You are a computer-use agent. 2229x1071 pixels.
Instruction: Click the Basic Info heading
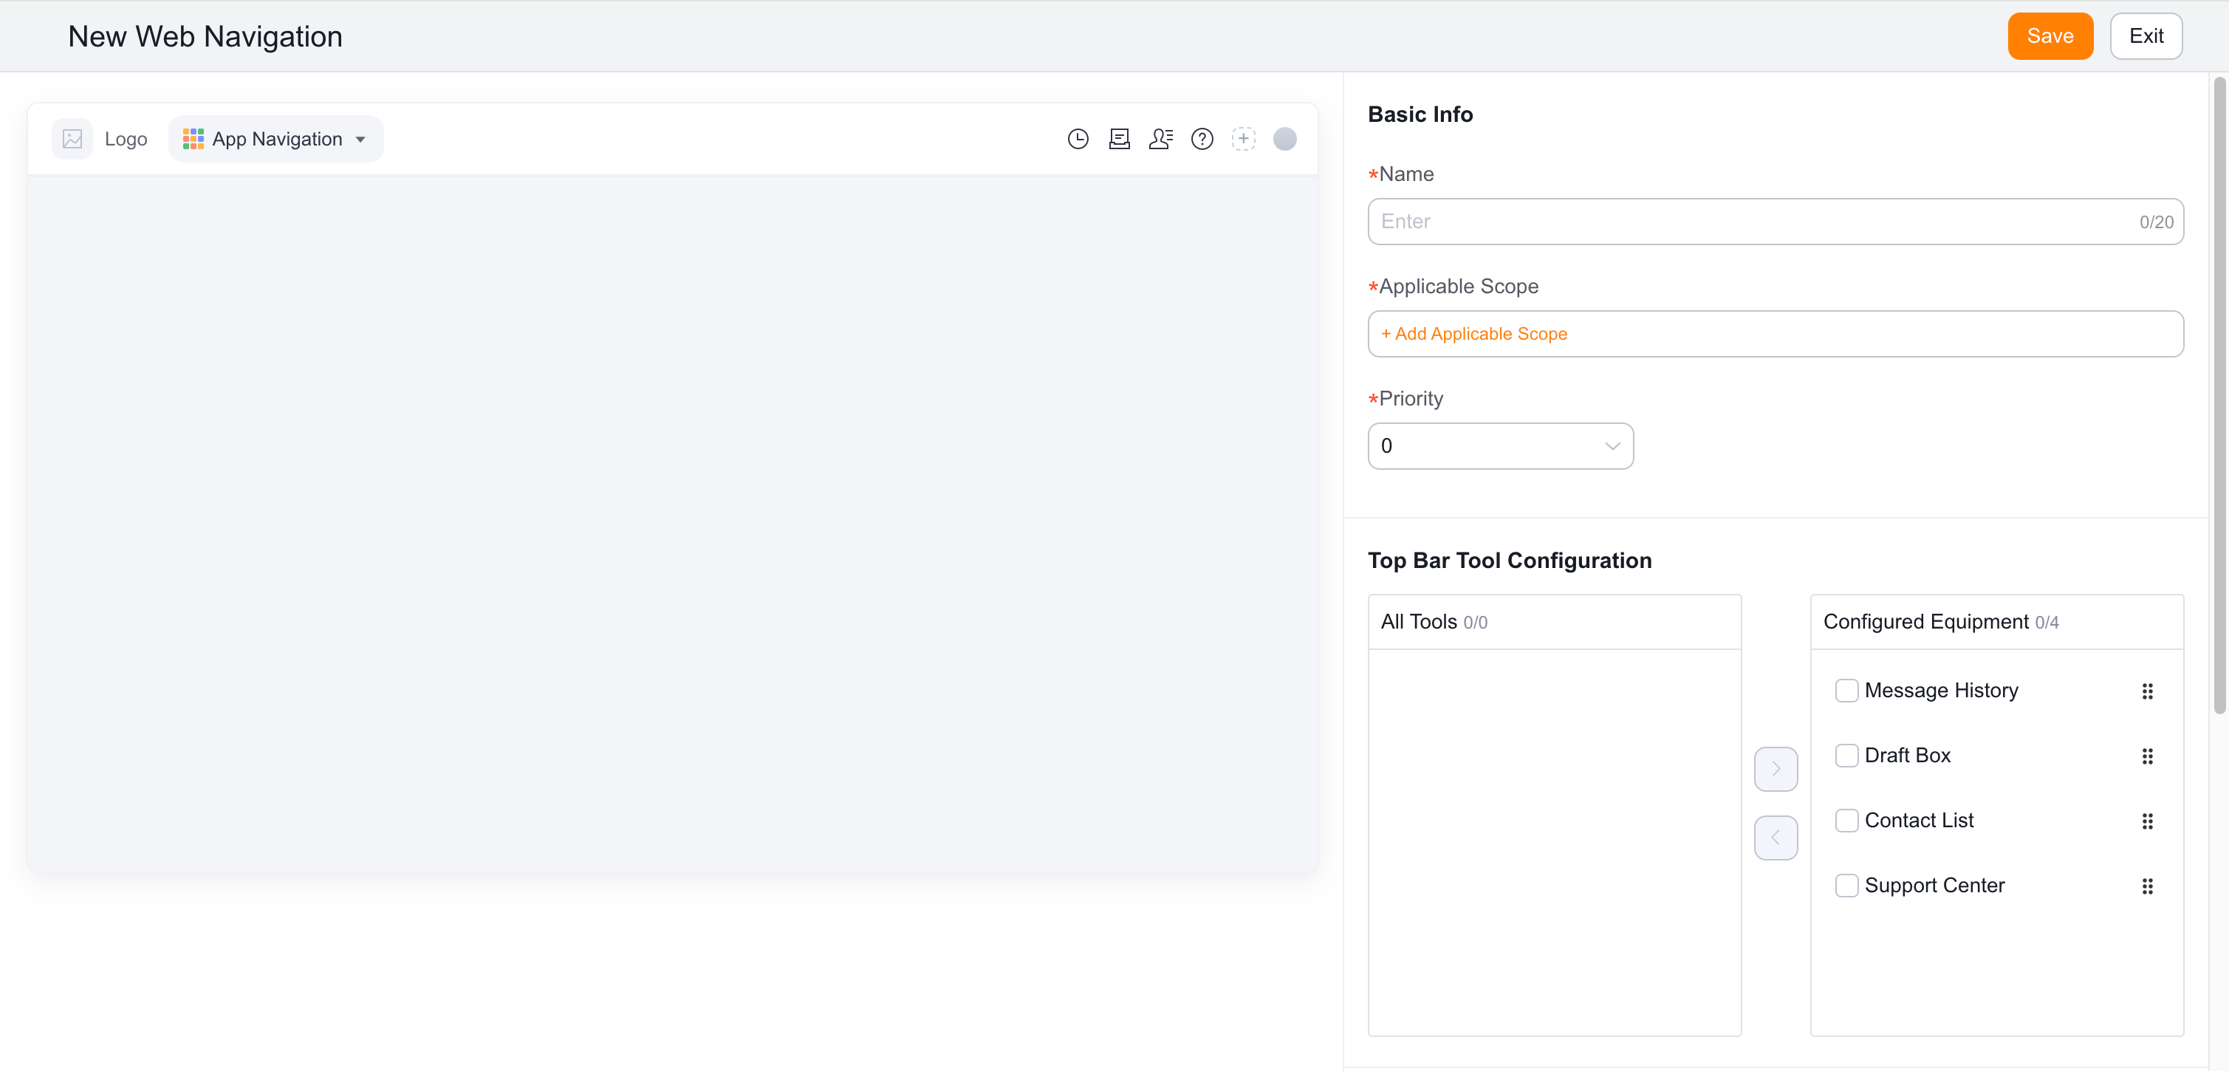pyautogui.click(x=1420, y=113)
